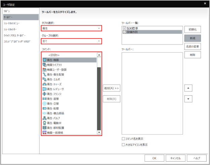Select the 衛生-電動弁 motorized valve icon
The image size is (210, 165).
pyautogui.click(x=44, y=123)
